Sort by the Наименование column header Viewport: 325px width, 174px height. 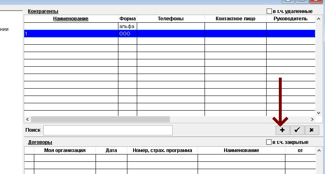tap(71, 19)
